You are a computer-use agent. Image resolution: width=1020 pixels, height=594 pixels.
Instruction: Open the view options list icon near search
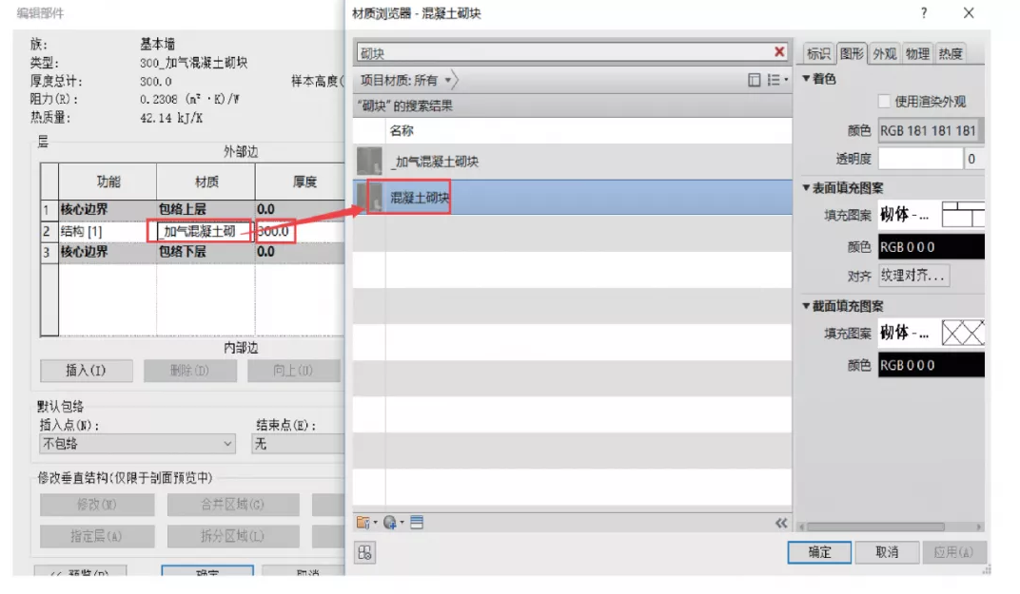(x=775, y=80)
